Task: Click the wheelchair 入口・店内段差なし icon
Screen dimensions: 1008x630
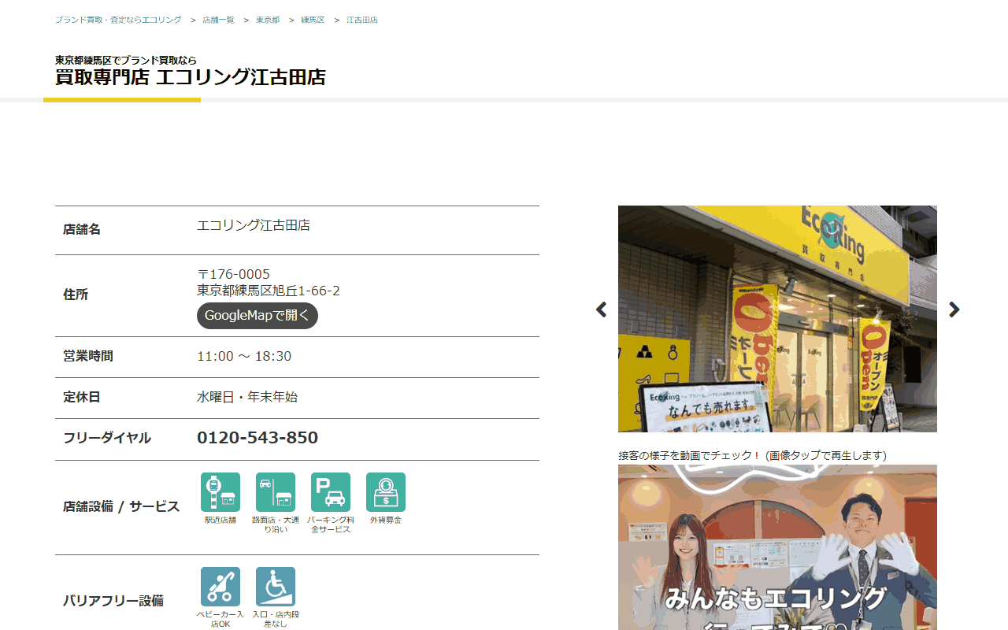Action: pos(276,587)
